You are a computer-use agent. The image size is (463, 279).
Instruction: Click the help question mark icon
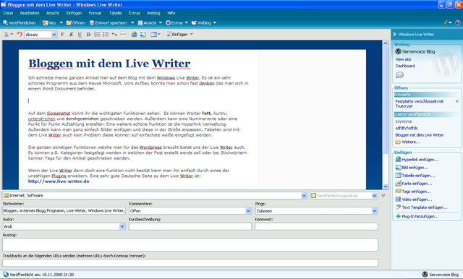[x=458, y=22]
